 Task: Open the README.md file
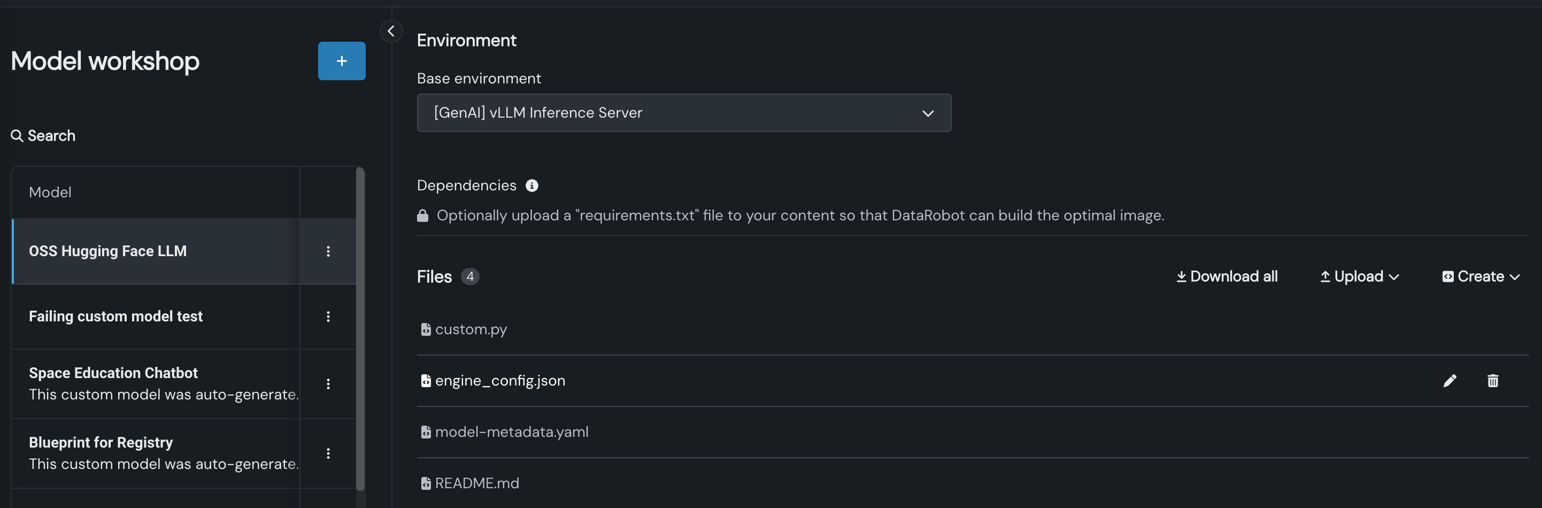coord(476,483)
